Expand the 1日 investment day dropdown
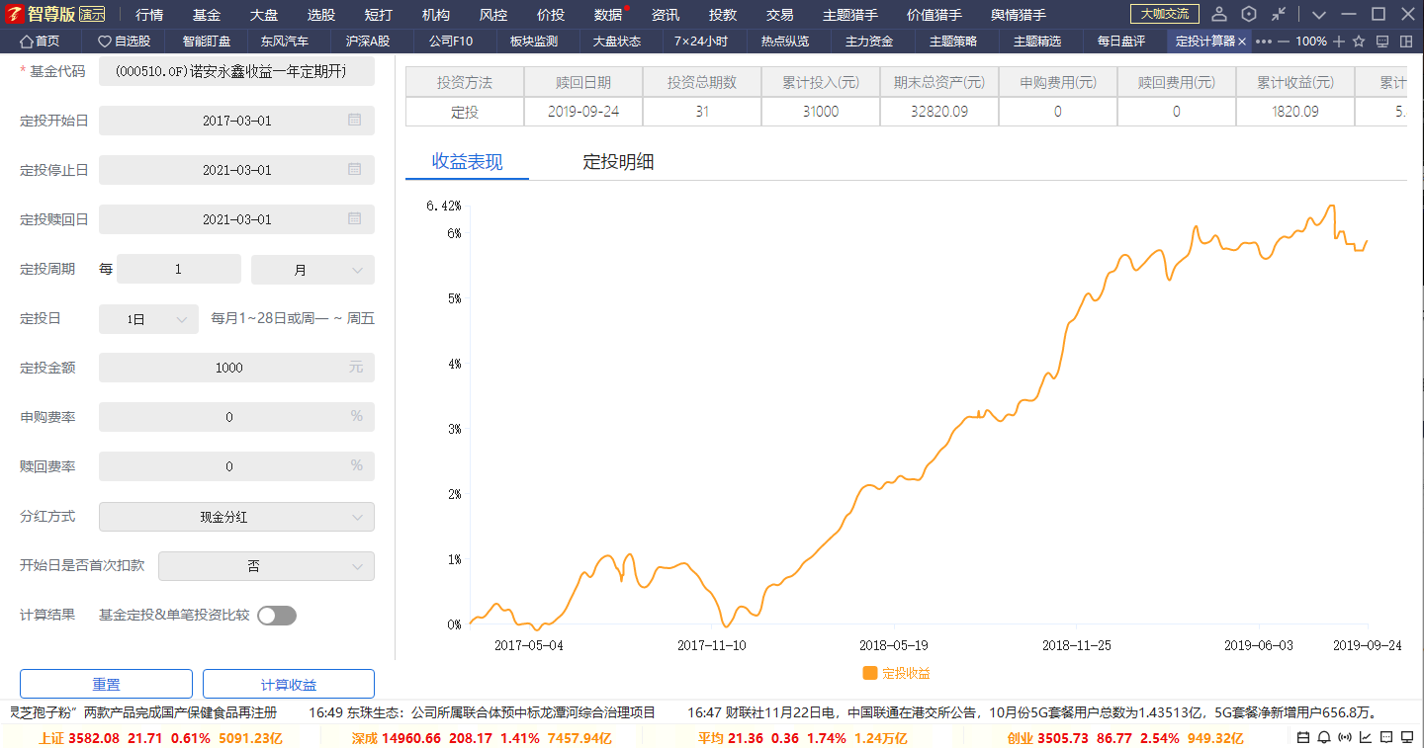 tap(149, 319)
